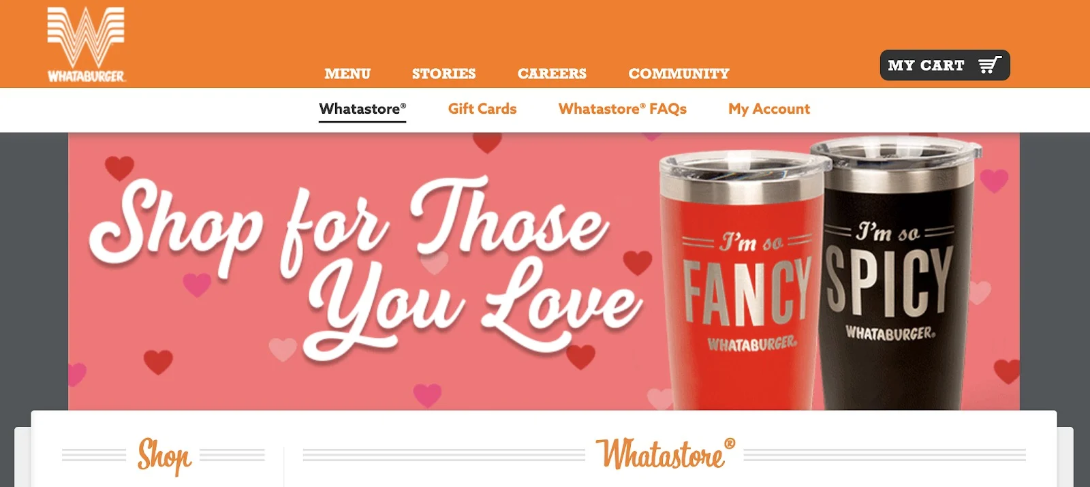Click the black I'm so Spicy tumbler
The width and height of the screenshot is (1090, 487).
(896, 276)
